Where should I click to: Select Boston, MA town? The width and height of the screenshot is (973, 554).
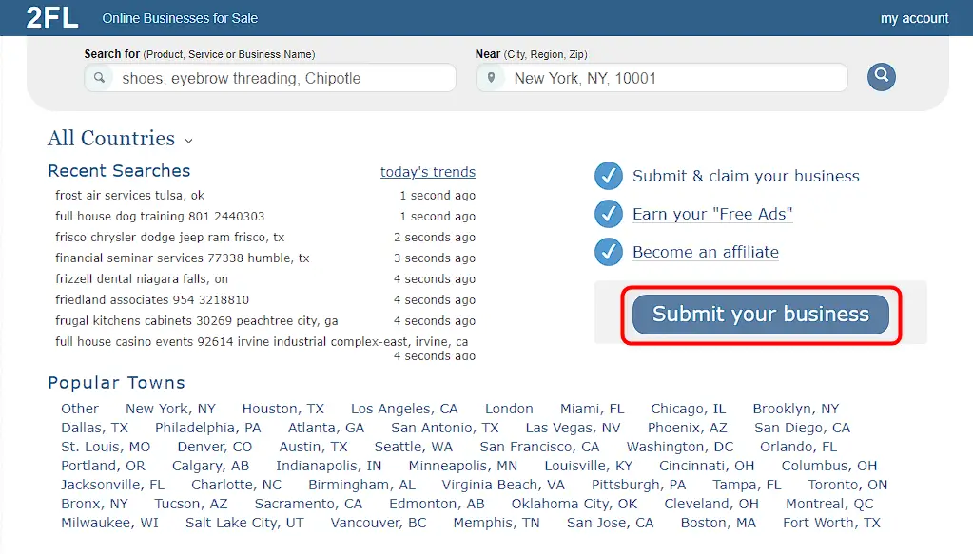pos(718,523)
